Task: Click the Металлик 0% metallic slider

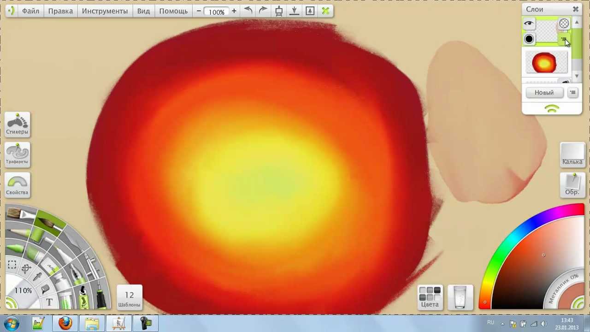Action: [x=564, y=289]
